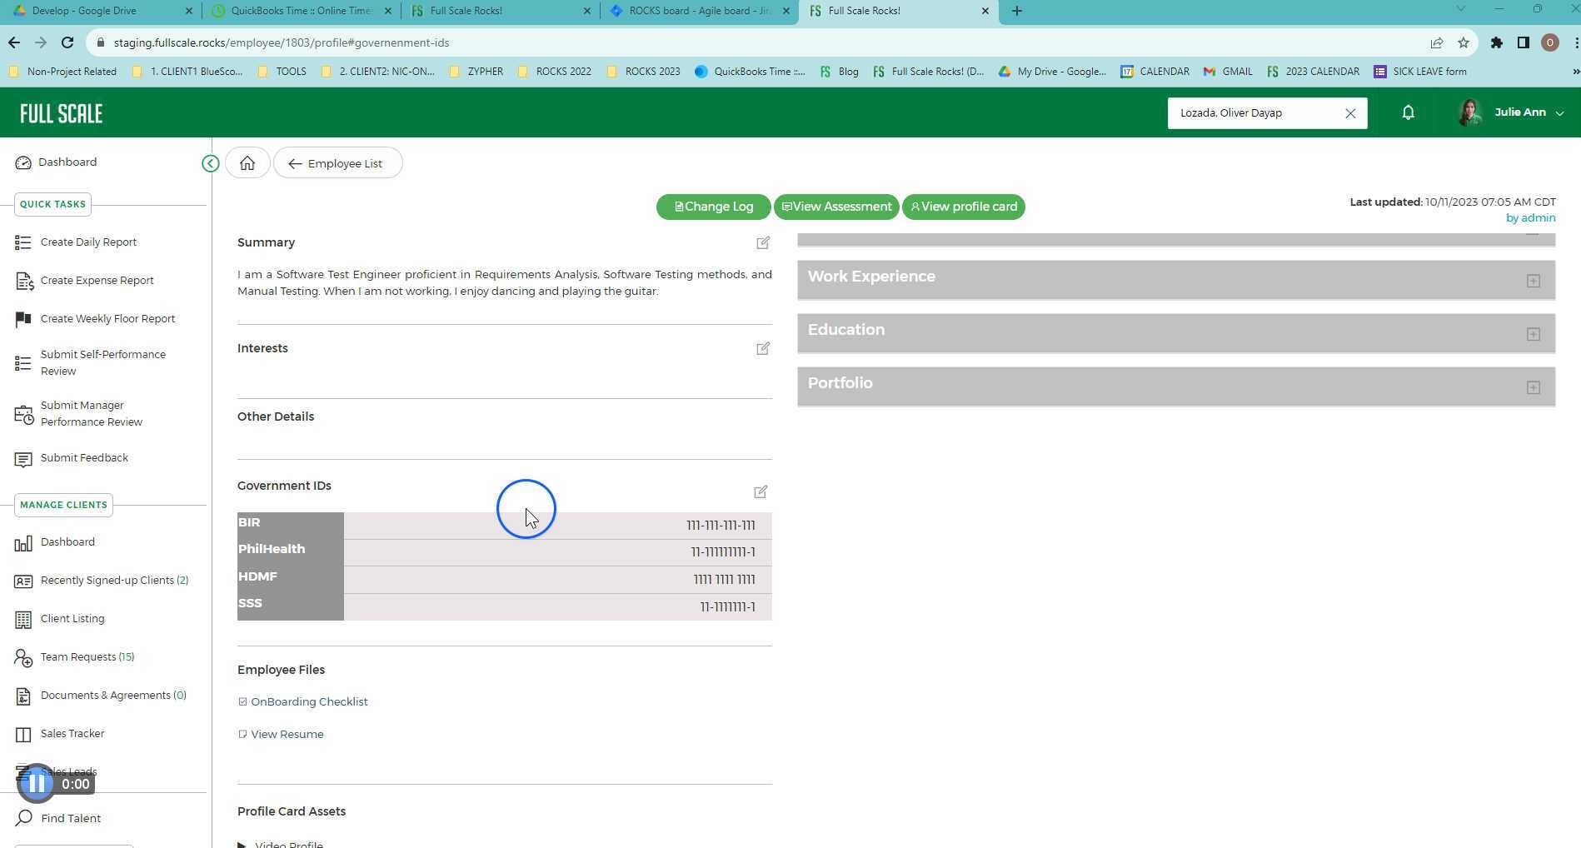This screenshot has height=848, width=1581.
Task: Expand the Education section
Action: (x=1534, y=334)
